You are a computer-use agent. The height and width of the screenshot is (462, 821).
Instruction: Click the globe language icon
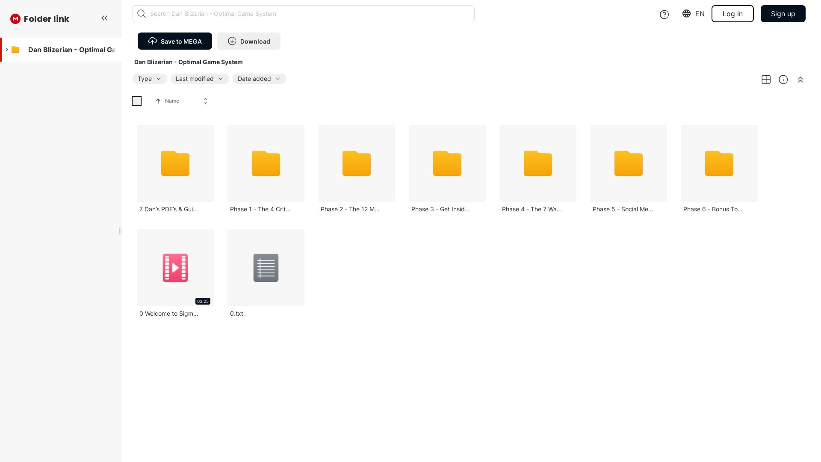pyautogui.click(x=686, y=14)
